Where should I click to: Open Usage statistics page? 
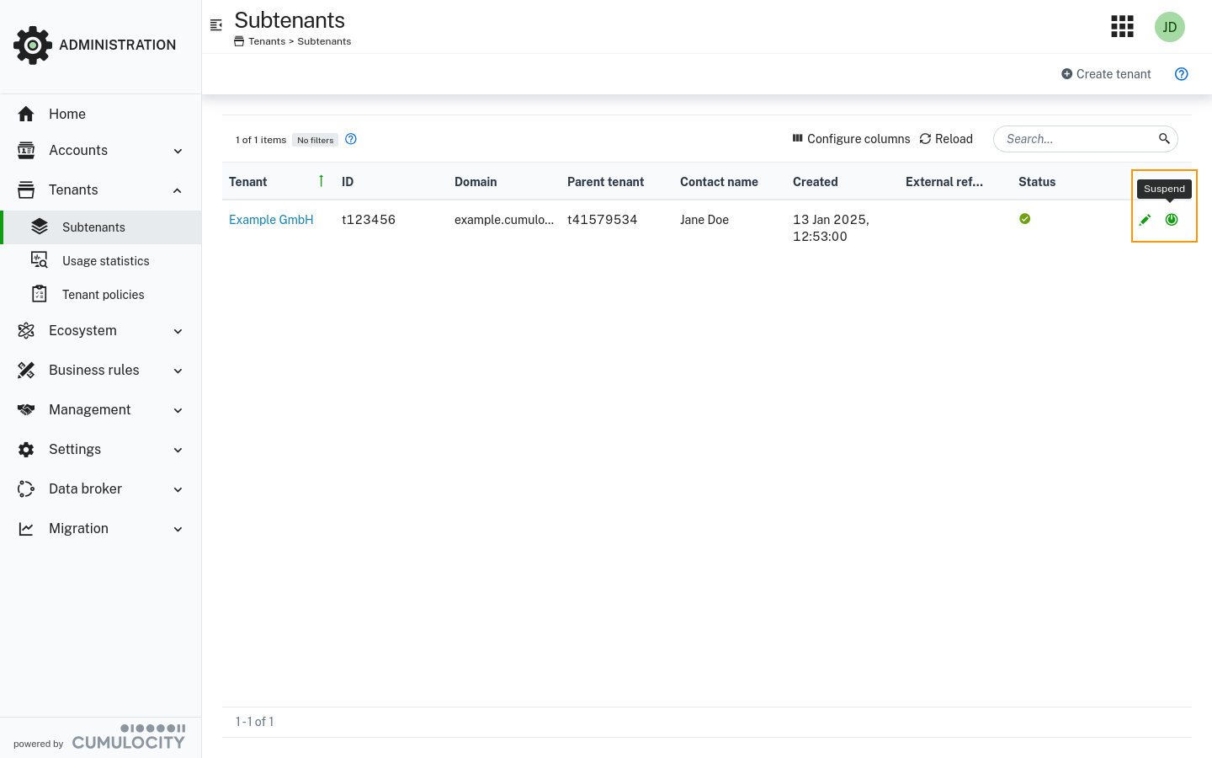coord(105,261)
